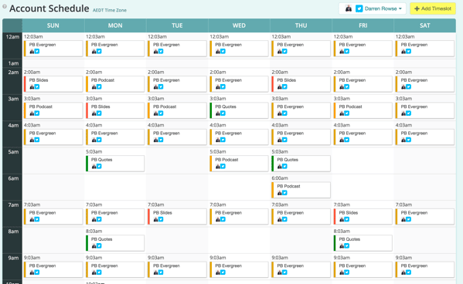Select the FRI column header

click(x=363, y=25)
